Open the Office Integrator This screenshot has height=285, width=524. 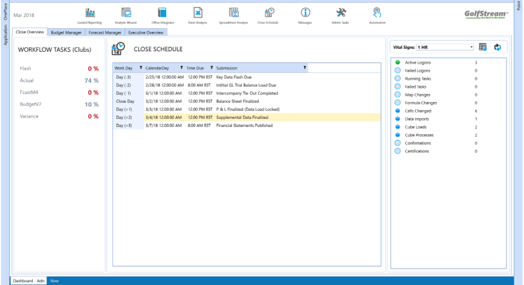[162, 14]
